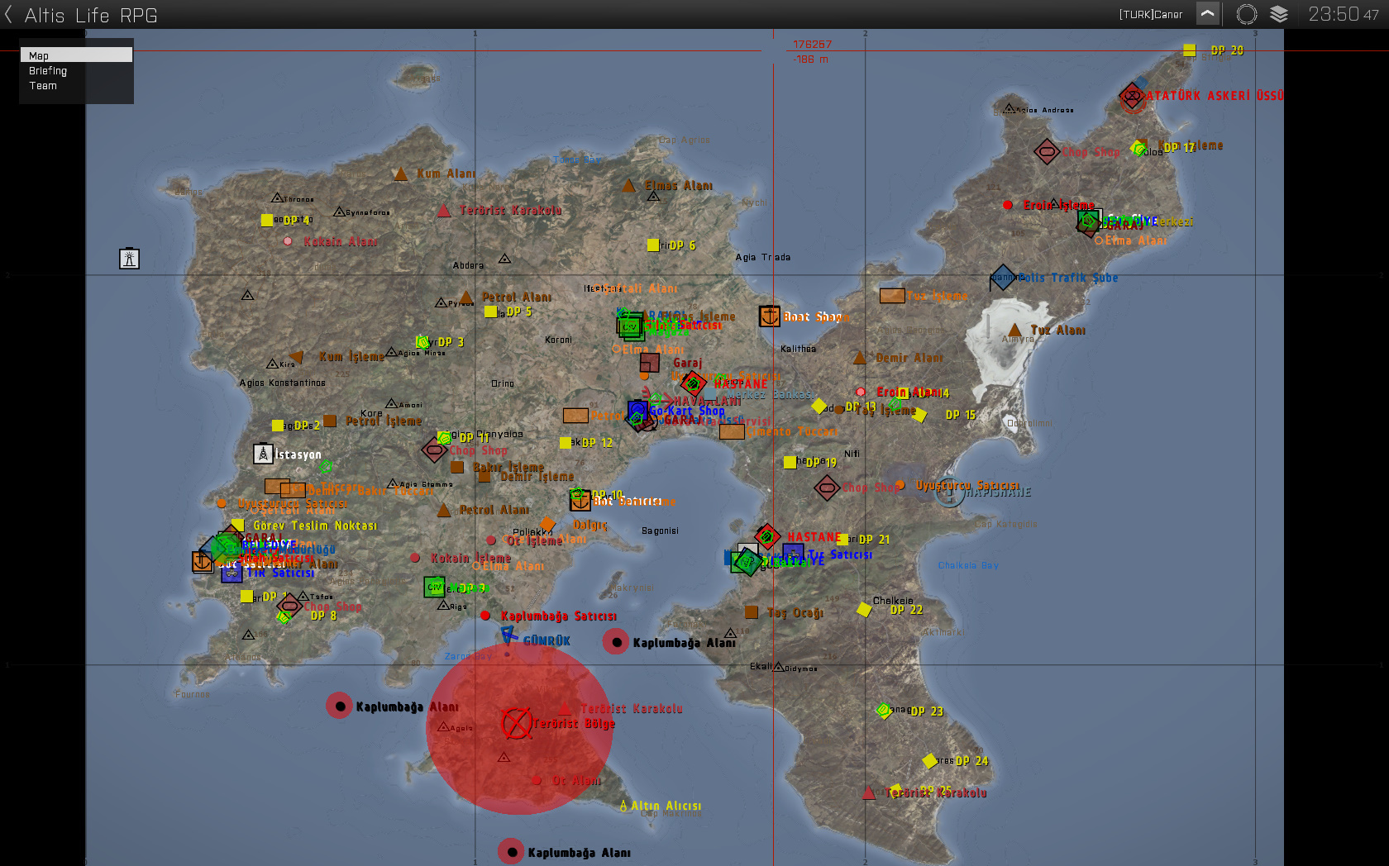This screenshot has width=1389, height=866.
Task: Click the Terörist Bölge crossed-circle marker
Action: click(x=517, y=723)
